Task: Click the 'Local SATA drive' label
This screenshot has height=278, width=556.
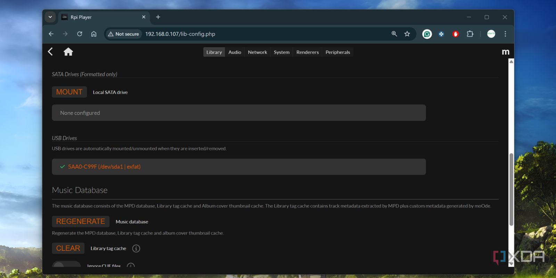Action: tap(110, 92)
